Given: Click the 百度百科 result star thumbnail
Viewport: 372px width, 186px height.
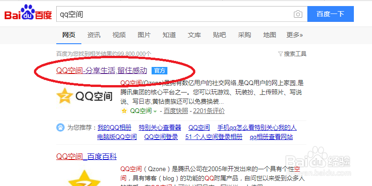Looking at the screenshot, I should point(84,178).
